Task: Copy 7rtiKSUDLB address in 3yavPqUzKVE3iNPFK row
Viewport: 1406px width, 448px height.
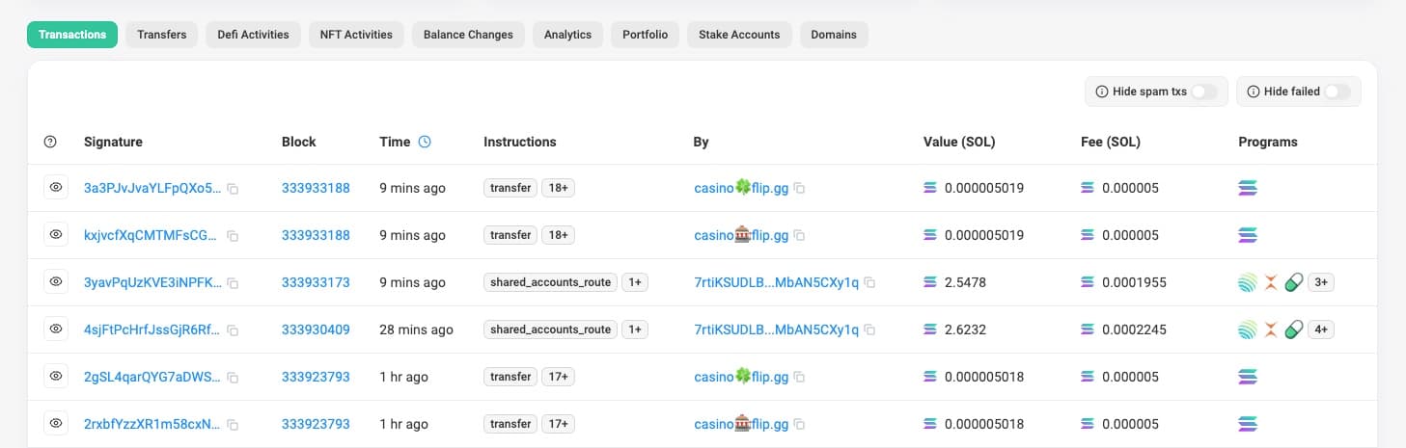Action: pyautogui.click(x=869, y=283)
